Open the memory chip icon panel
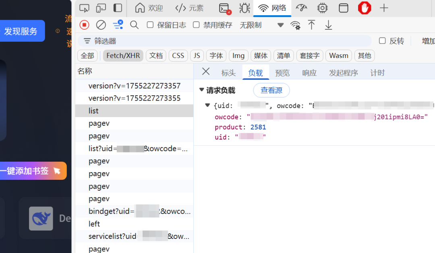Screen dimensions: 435x253 click(x=322, y=8)
